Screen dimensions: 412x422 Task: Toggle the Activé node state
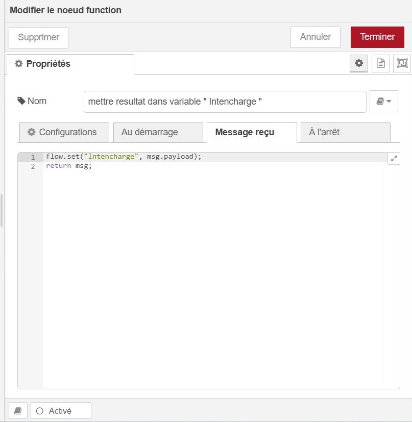(x=61, y=411)
